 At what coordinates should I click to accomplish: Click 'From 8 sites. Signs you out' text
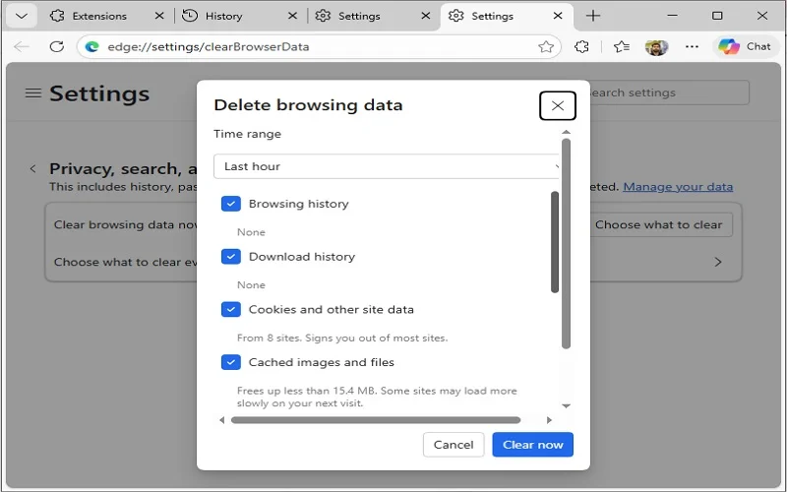[342, 338]
